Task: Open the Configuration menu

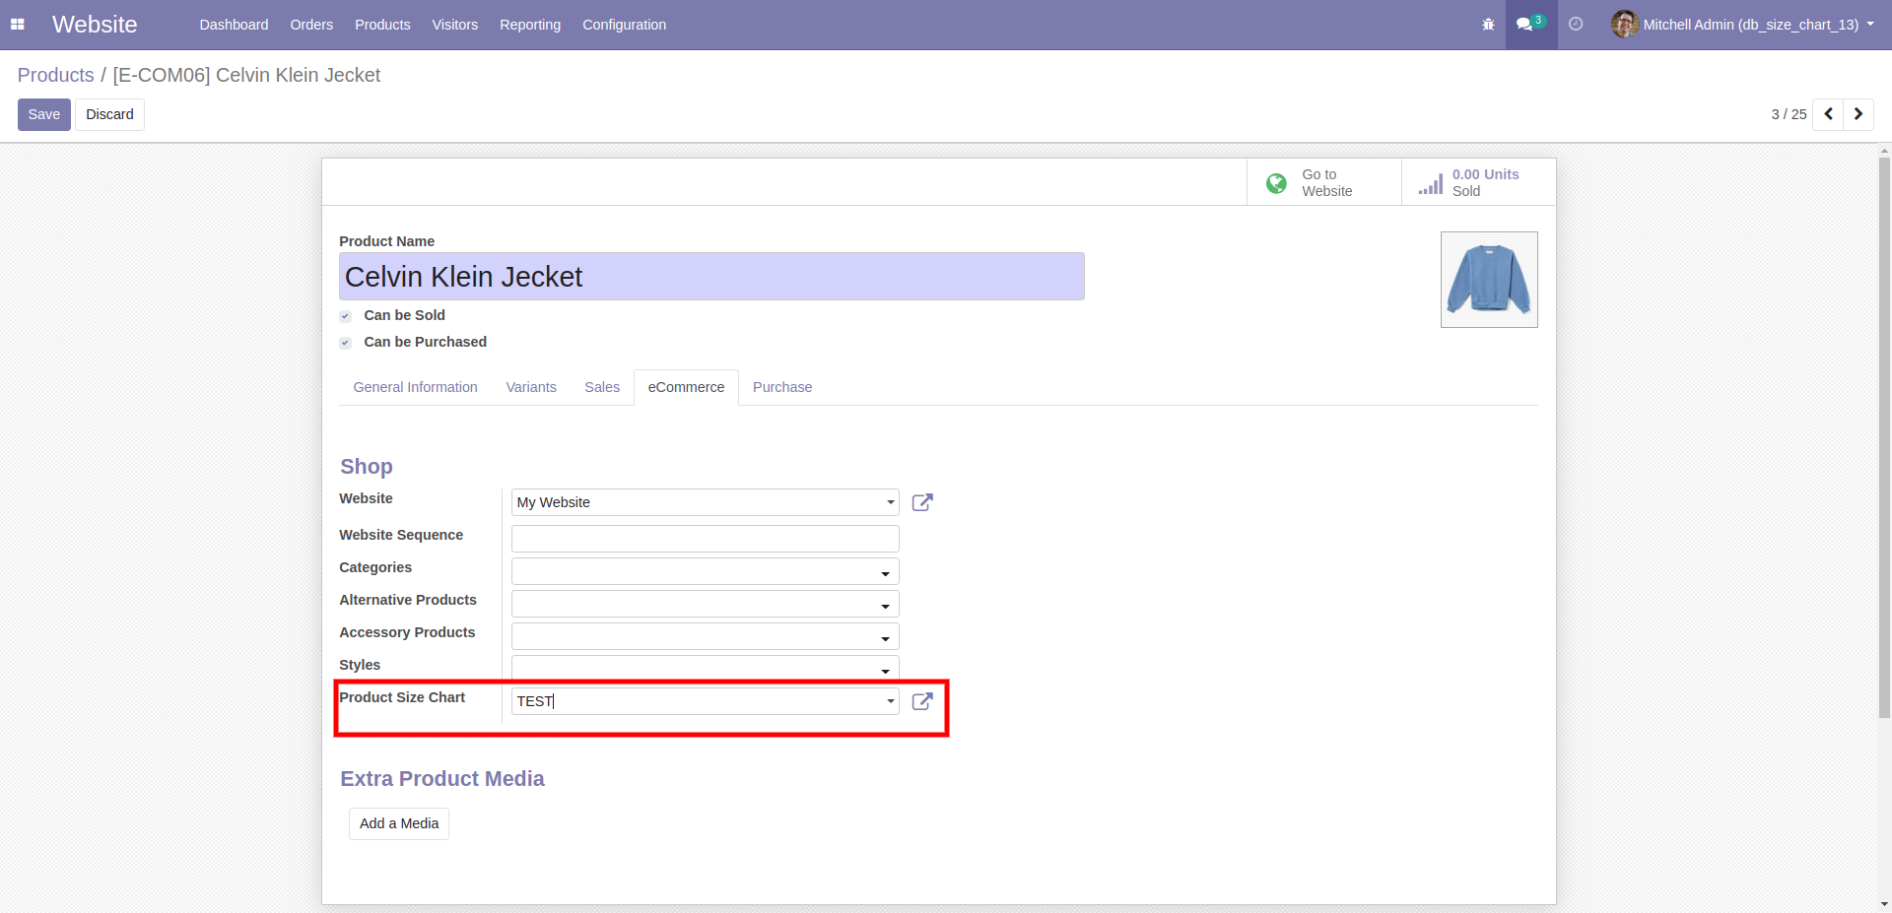Action: [624, 25]
